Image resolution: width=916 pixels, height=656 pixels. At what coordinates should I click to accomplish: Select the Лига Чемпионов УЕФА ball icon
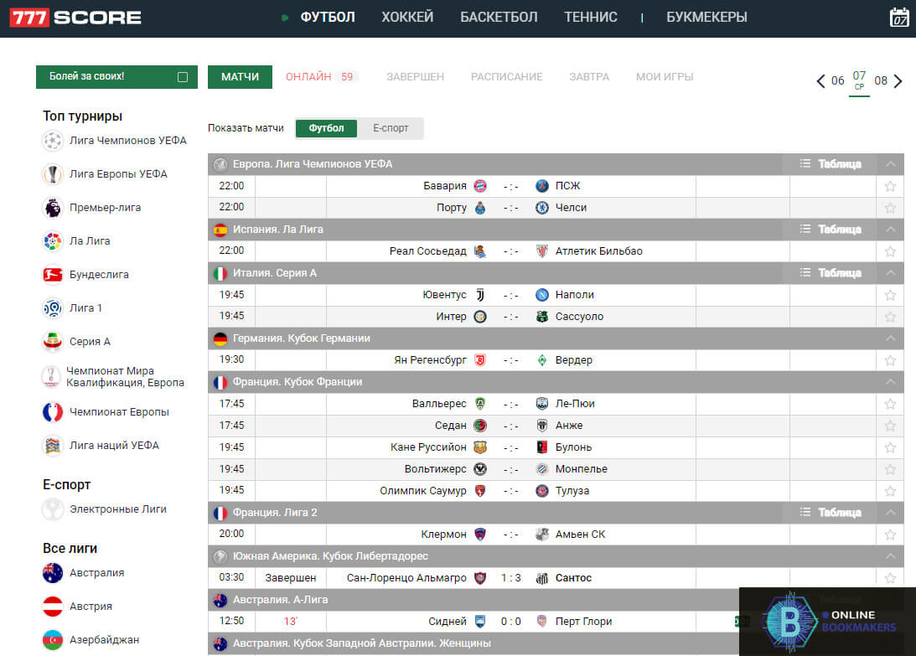pyautogui.click(x=53, y=140)
